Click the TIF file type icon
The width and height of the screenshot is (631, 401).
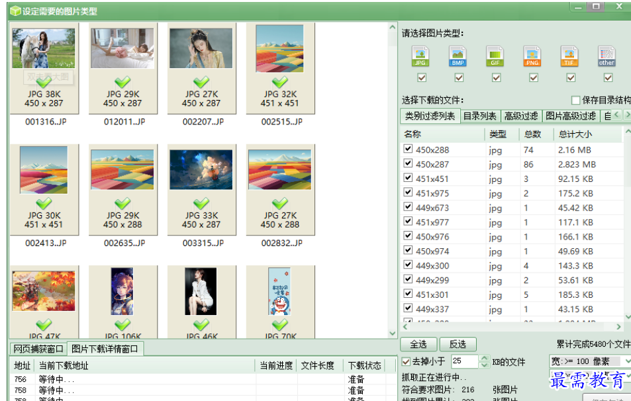pos(569,56)
